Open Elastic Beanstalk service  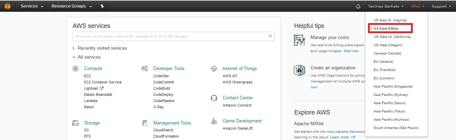98,94
